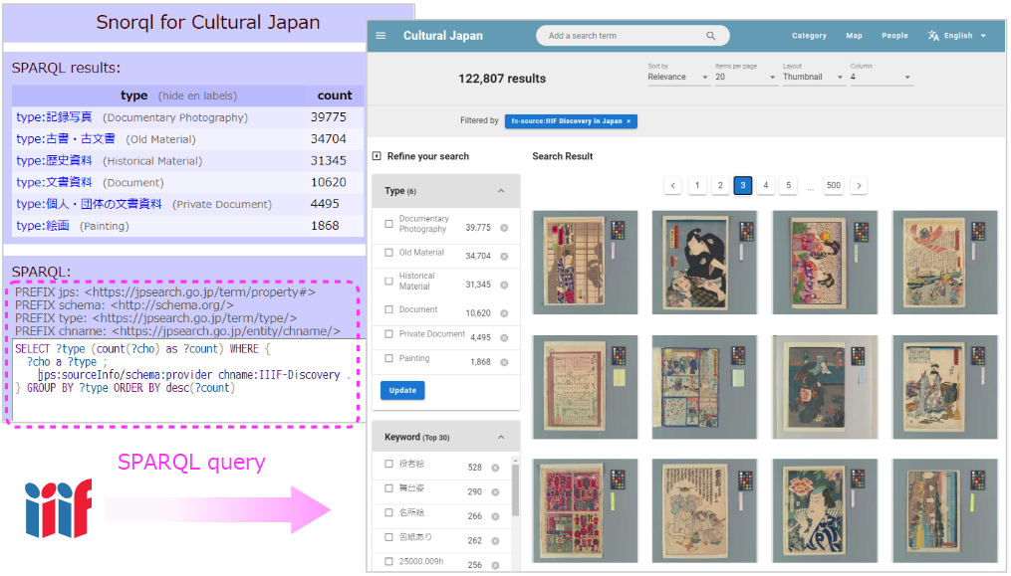Image resolution: width=1011 pixels, height=576 pixels.
Task: Exclude Historical Material with its circle icon
Action: click(504, 285)
